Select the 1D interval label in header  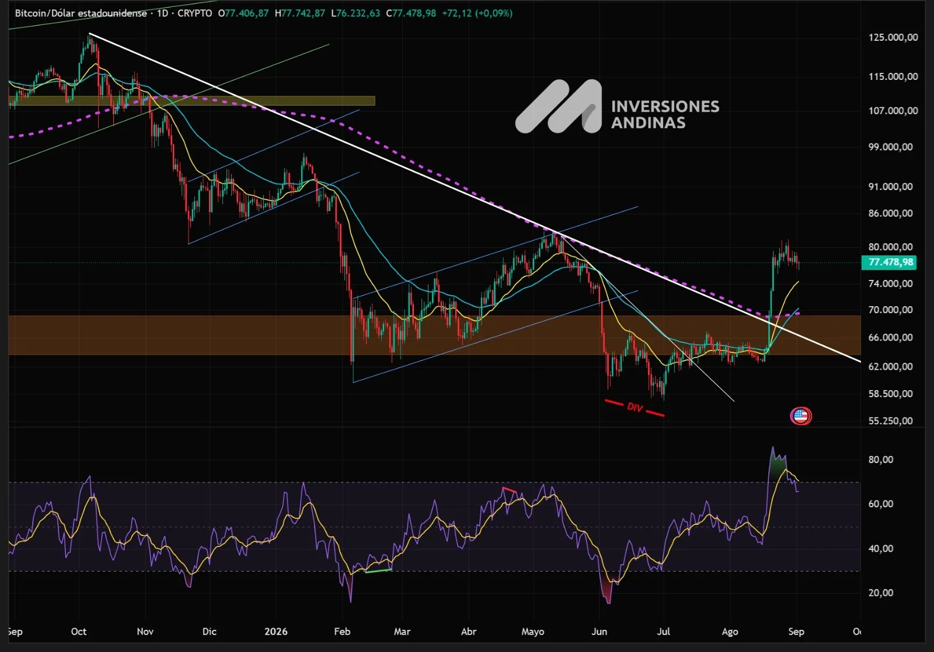[x=162, y=13]
